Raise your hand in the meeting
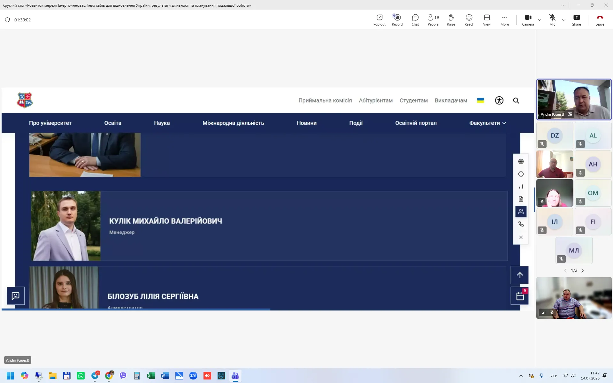613x383 pixels. point(451,20)
